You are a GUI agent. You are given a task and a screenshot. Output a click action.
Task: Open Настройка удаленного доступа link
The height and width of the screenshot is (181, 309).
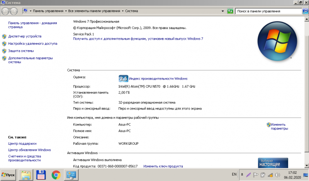click(33, 44)
